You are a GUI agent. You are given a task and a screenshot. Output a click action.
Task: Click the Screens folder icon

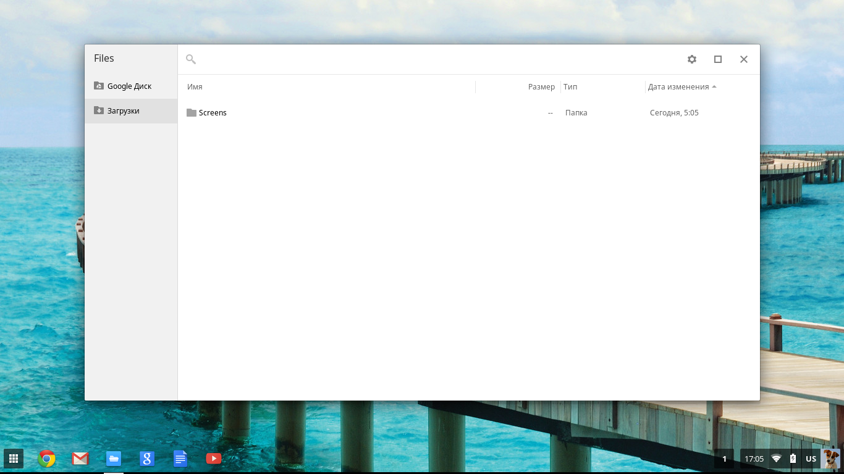pyautogui.click(x=192, y=112)
